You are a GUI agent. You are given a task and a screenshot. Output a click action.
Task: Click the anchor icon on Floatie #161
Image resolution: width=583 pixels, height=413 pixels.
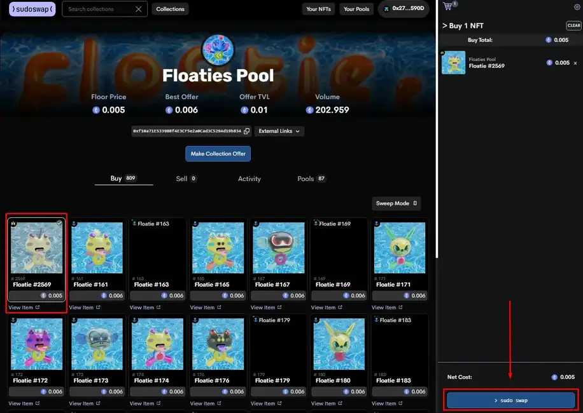click(x=74, y=224)
